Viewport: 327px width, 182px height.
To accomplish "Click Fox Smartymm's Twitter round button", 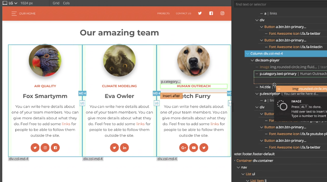I will pyautogui.click(x=35, y=148).
